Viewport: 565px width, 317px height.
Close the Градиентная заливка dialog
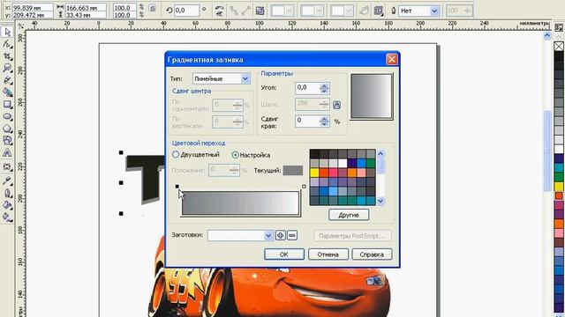pyautogui.click(x=392, y=59)
